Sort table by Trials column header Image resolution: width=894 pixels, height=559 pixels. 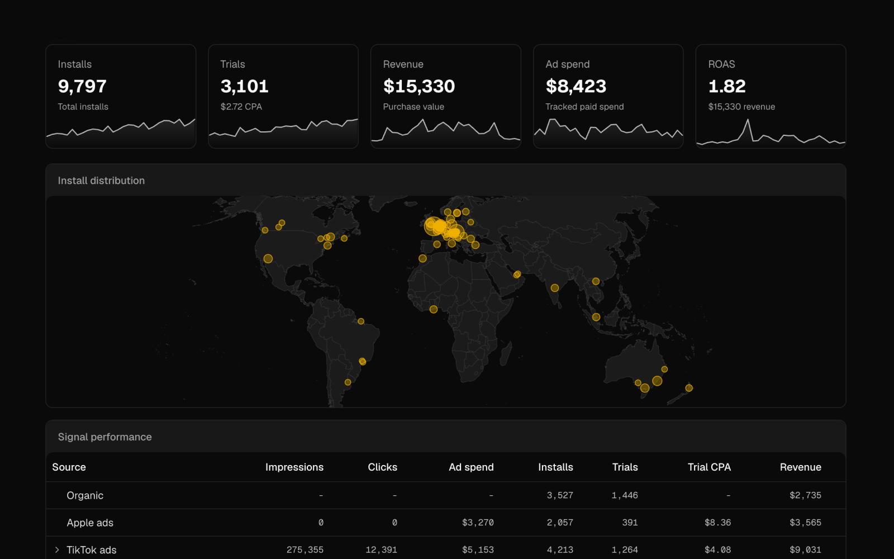pyautogui.click(x=625, y=467)
